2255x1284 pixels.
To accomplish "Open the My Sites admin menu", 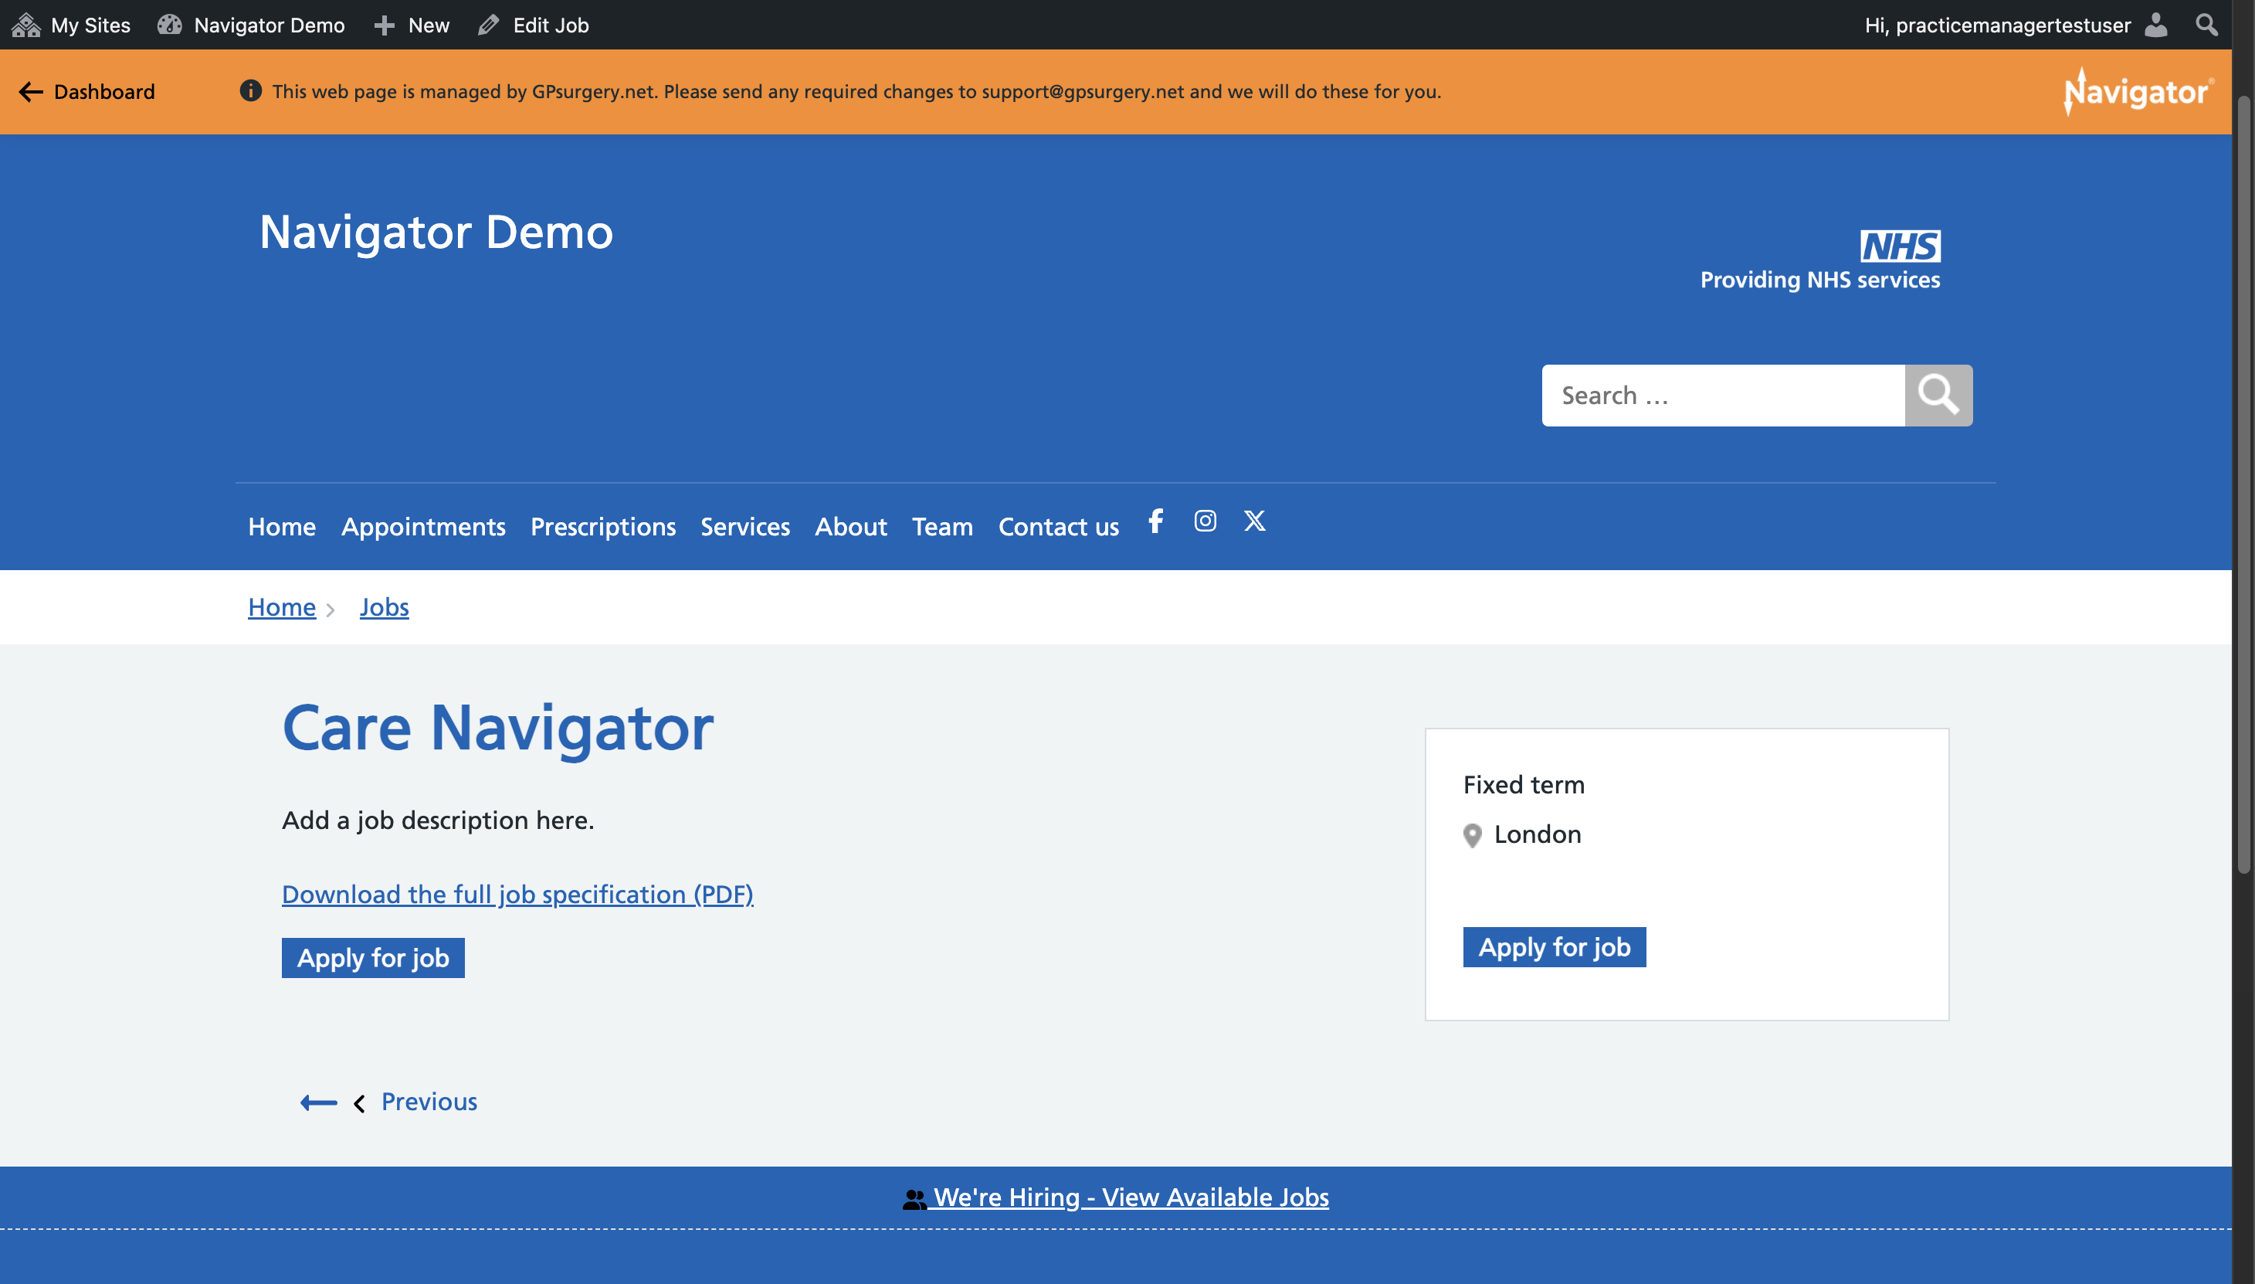I will click(x=71, y=25).
